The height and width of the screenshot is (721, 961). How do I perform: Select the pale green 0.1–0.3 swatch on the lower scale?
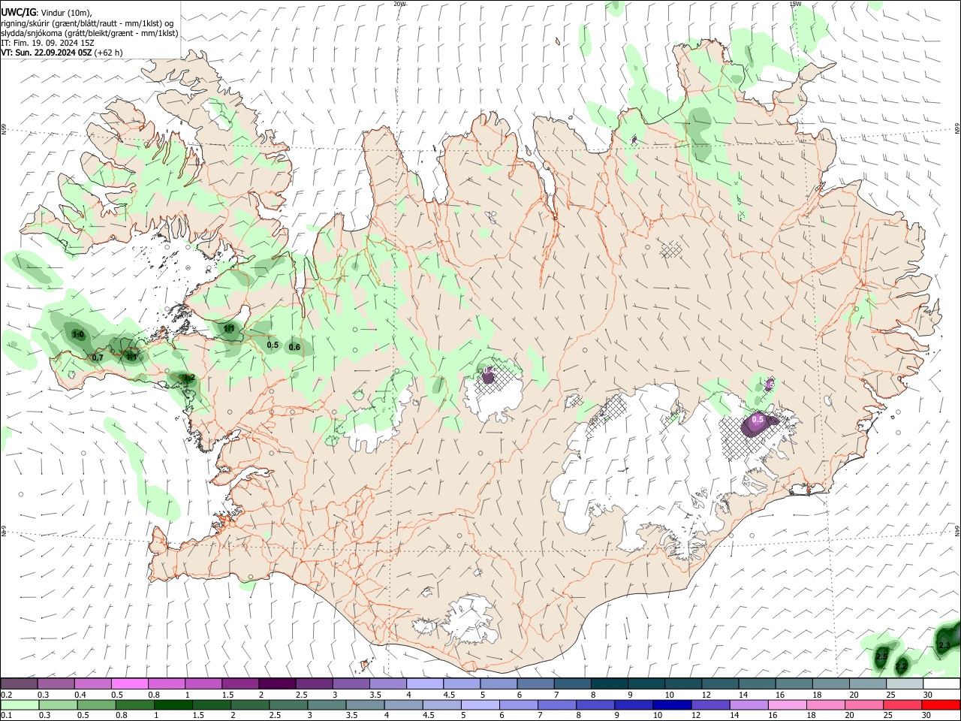point(20,704)
